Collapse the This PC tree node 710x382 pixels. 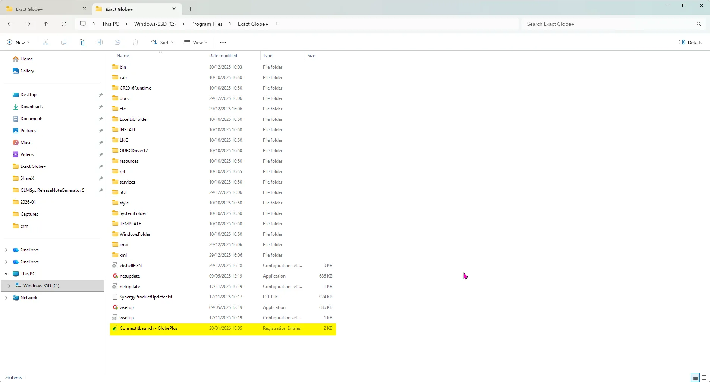tap(6, 274)
